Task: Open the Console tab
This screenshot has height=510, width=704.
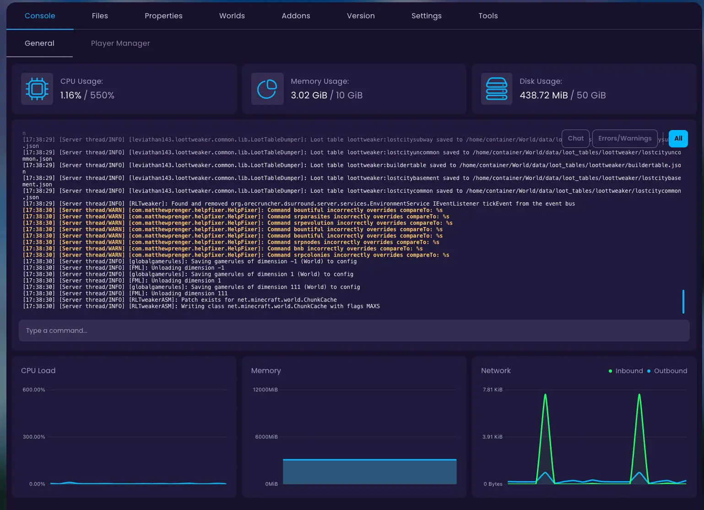Action: 40,16
